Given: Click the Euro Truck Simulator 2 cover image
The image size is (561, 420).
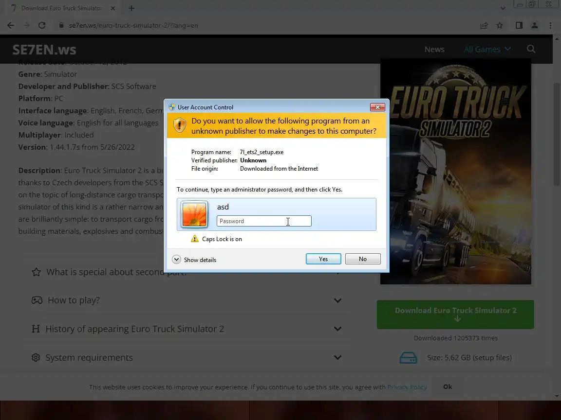Looking at the screenshot, I should point(455,172).
